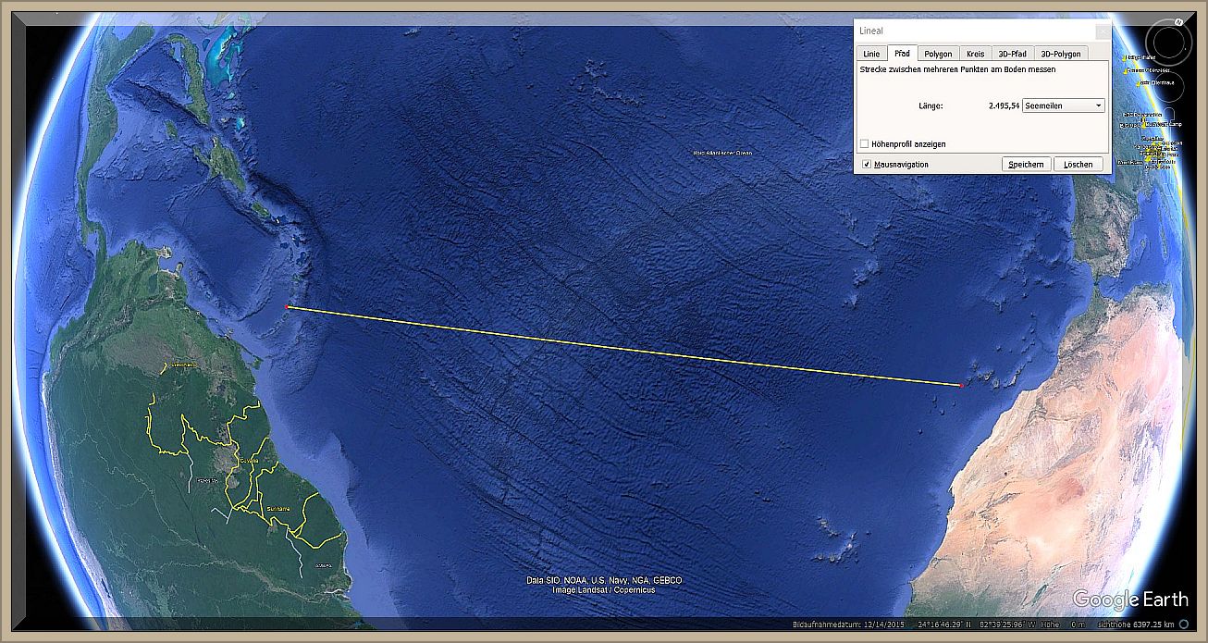
Task: Click the red path end point near the Canary Islands
Action: coord(962,385)
